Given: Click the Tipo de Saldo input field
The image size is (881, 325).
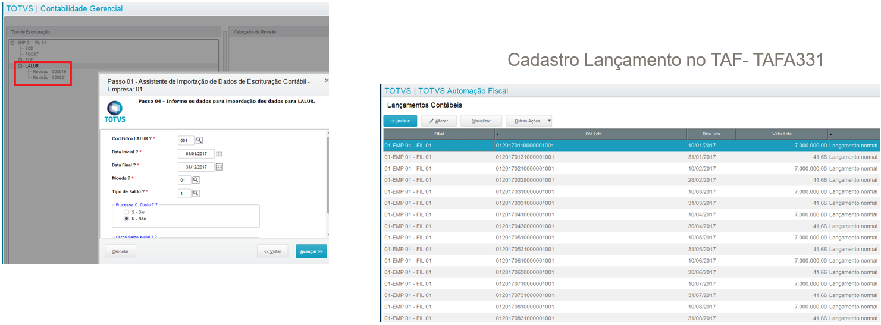Looking at the screenshot, I should pyautogui.click(x=184, y=193).
